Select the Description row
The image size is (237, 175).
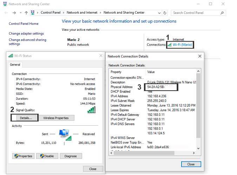click(x=153, y=82)
